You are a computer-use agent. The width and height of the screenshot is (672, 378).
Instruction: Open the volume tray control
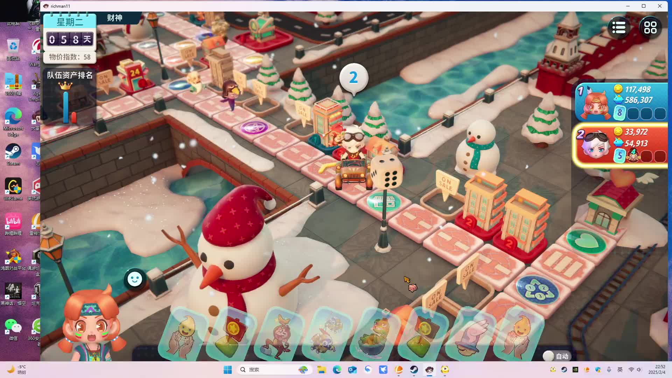coord(639,370)
